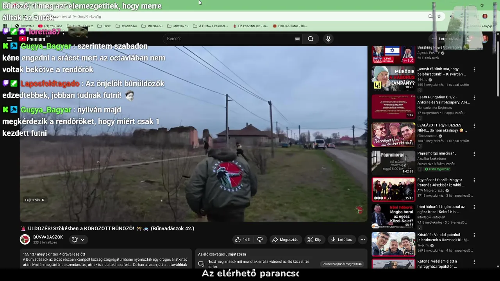Open the BŰNVADÁSZOK channel name link

pyautogui.click(x=48, y=237)
